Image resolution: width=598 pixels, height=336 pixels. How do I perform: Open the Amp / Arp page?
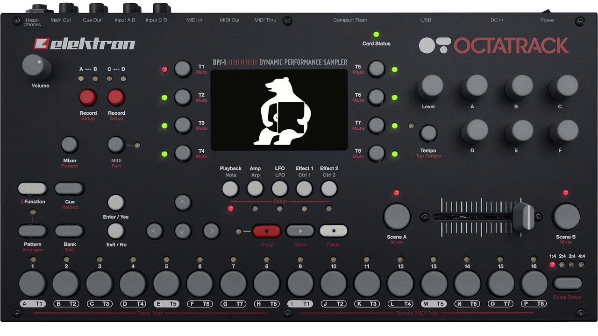[x=255, y=189]
